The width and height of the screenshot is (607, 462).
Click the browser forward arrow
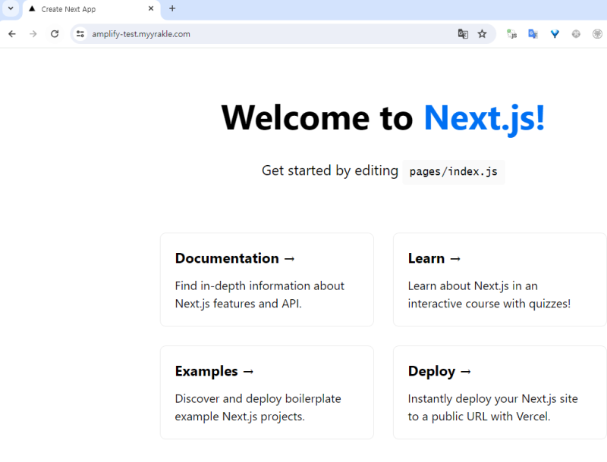(x=33, y=34)
